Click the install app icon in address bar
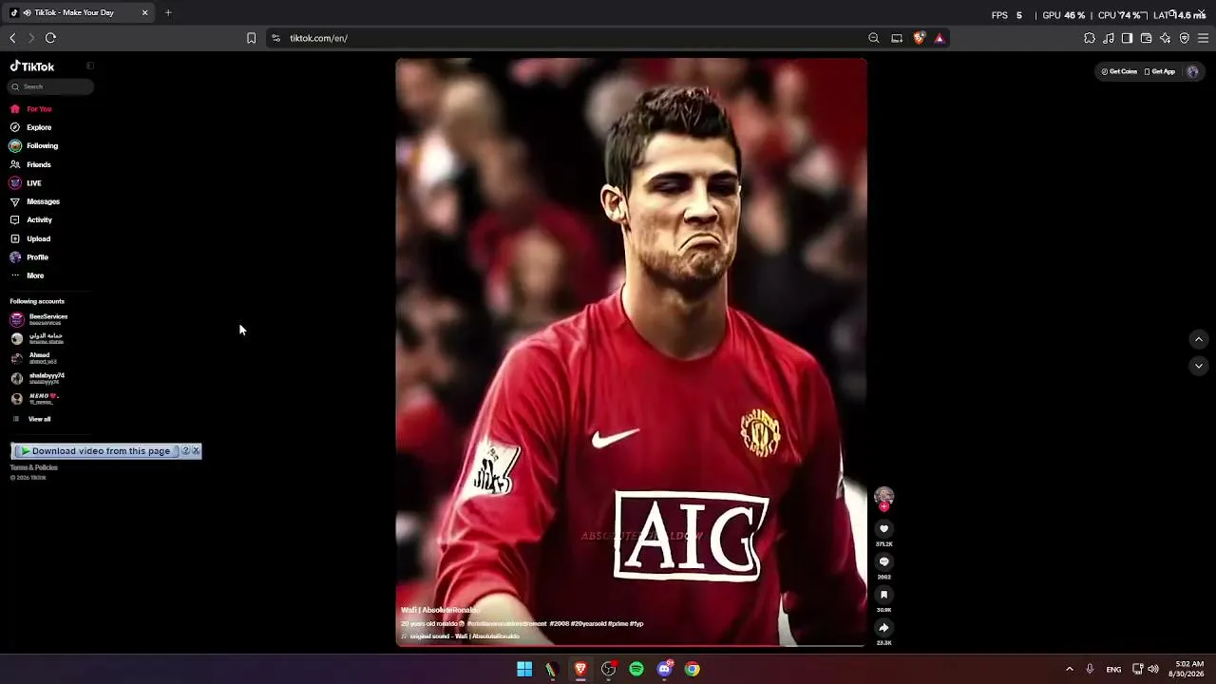The width and height of the screenshot is (1216, 684). point(897,38)
